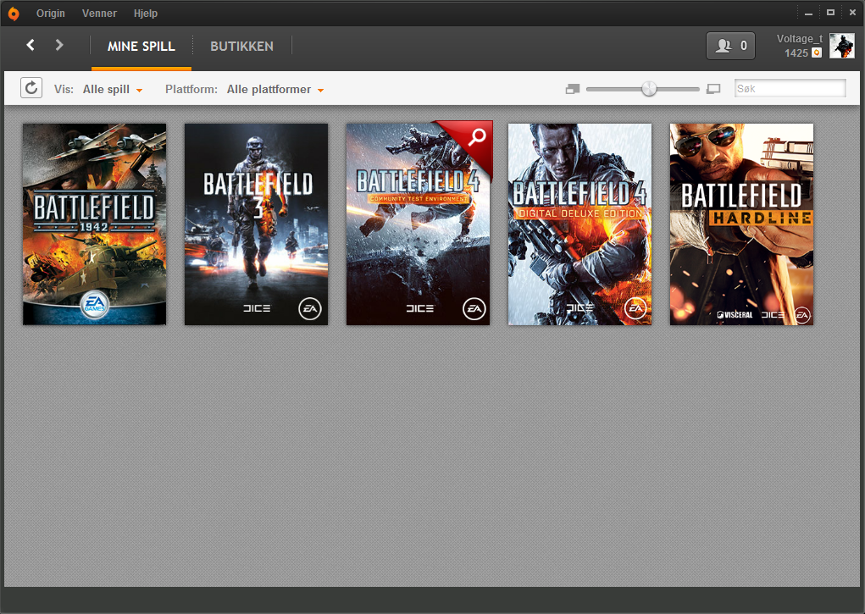Expand the Vis: Alle spill dropdown
Image resolution: width=865 pixels, height=614 pixels.
(113, 90)
